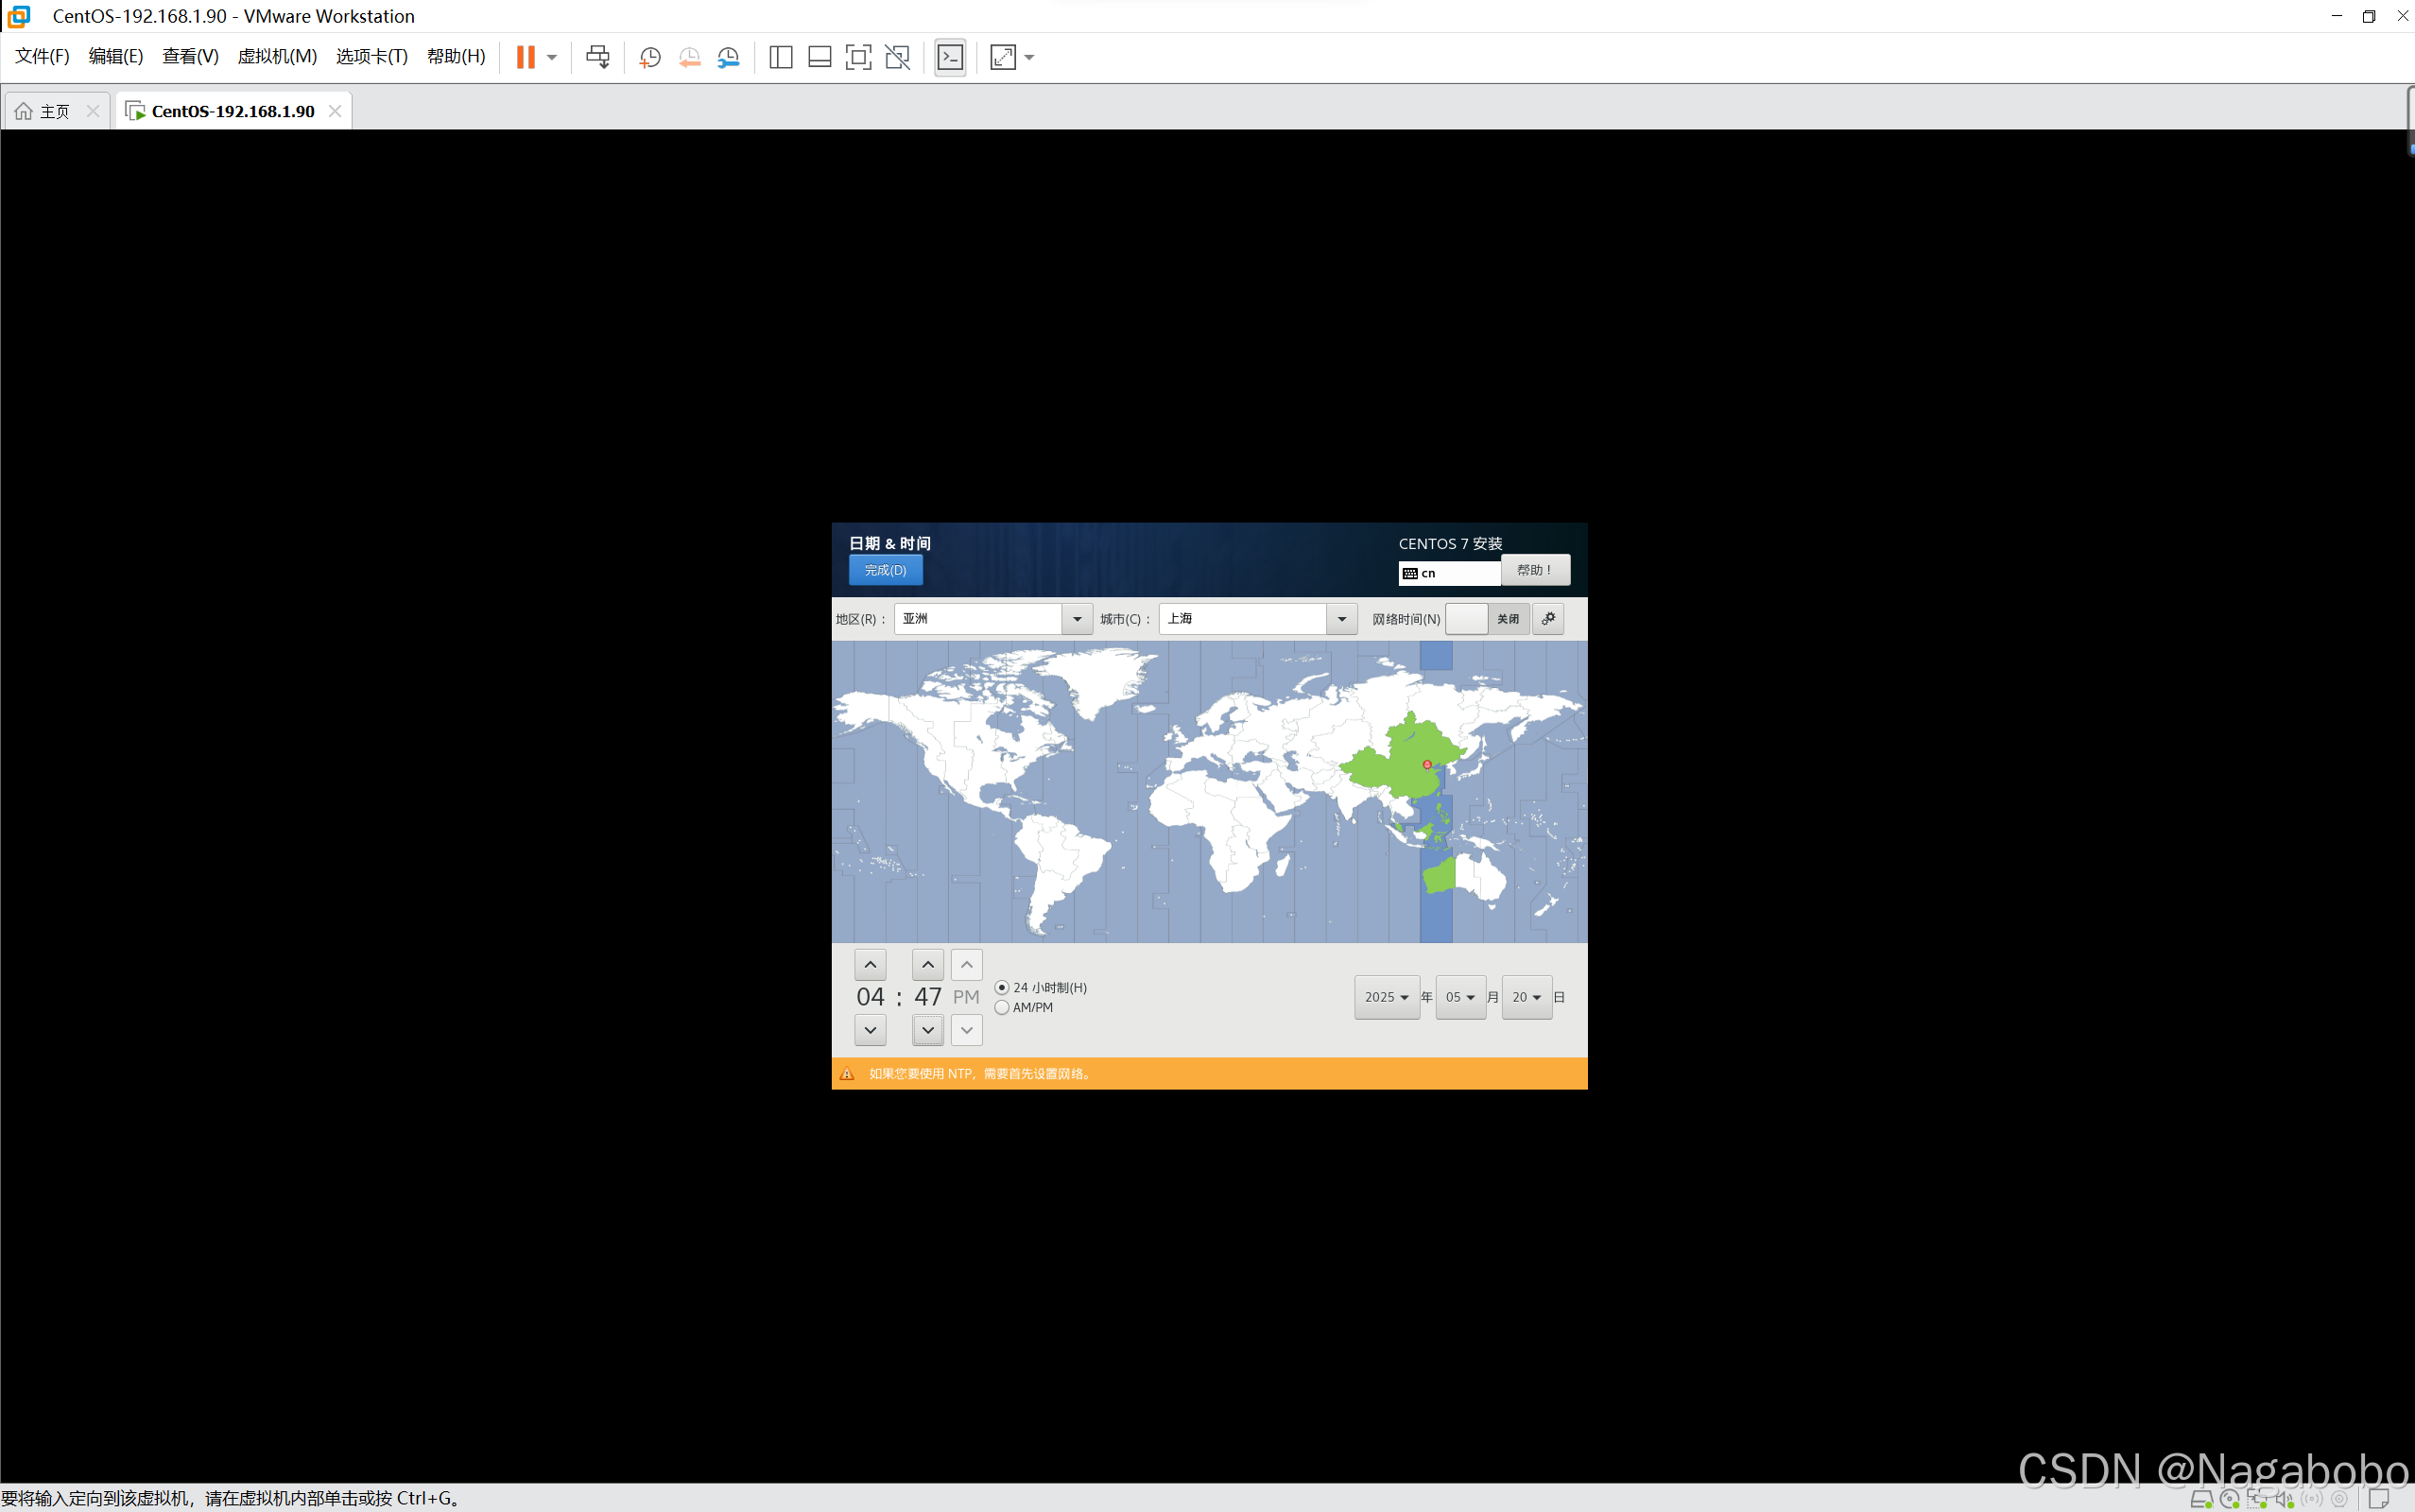Enter full screen mode icon
The width and height of the screenshot is (2415, 1512).
coord(858,57)
